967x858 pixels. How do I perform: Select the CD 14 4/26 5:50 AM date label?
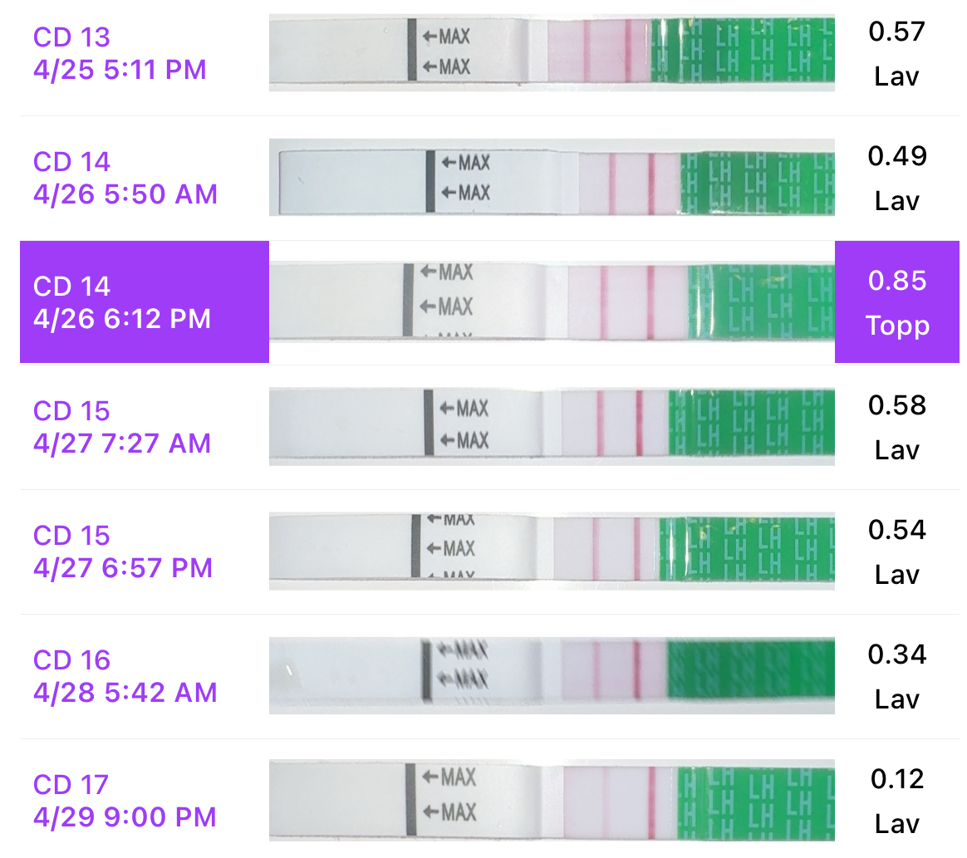click(125, 178)
